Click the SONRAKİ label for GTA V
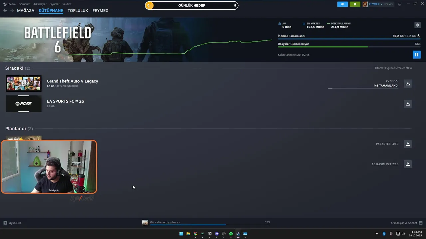This screenshot has height=239, width=426. [392, 81]
